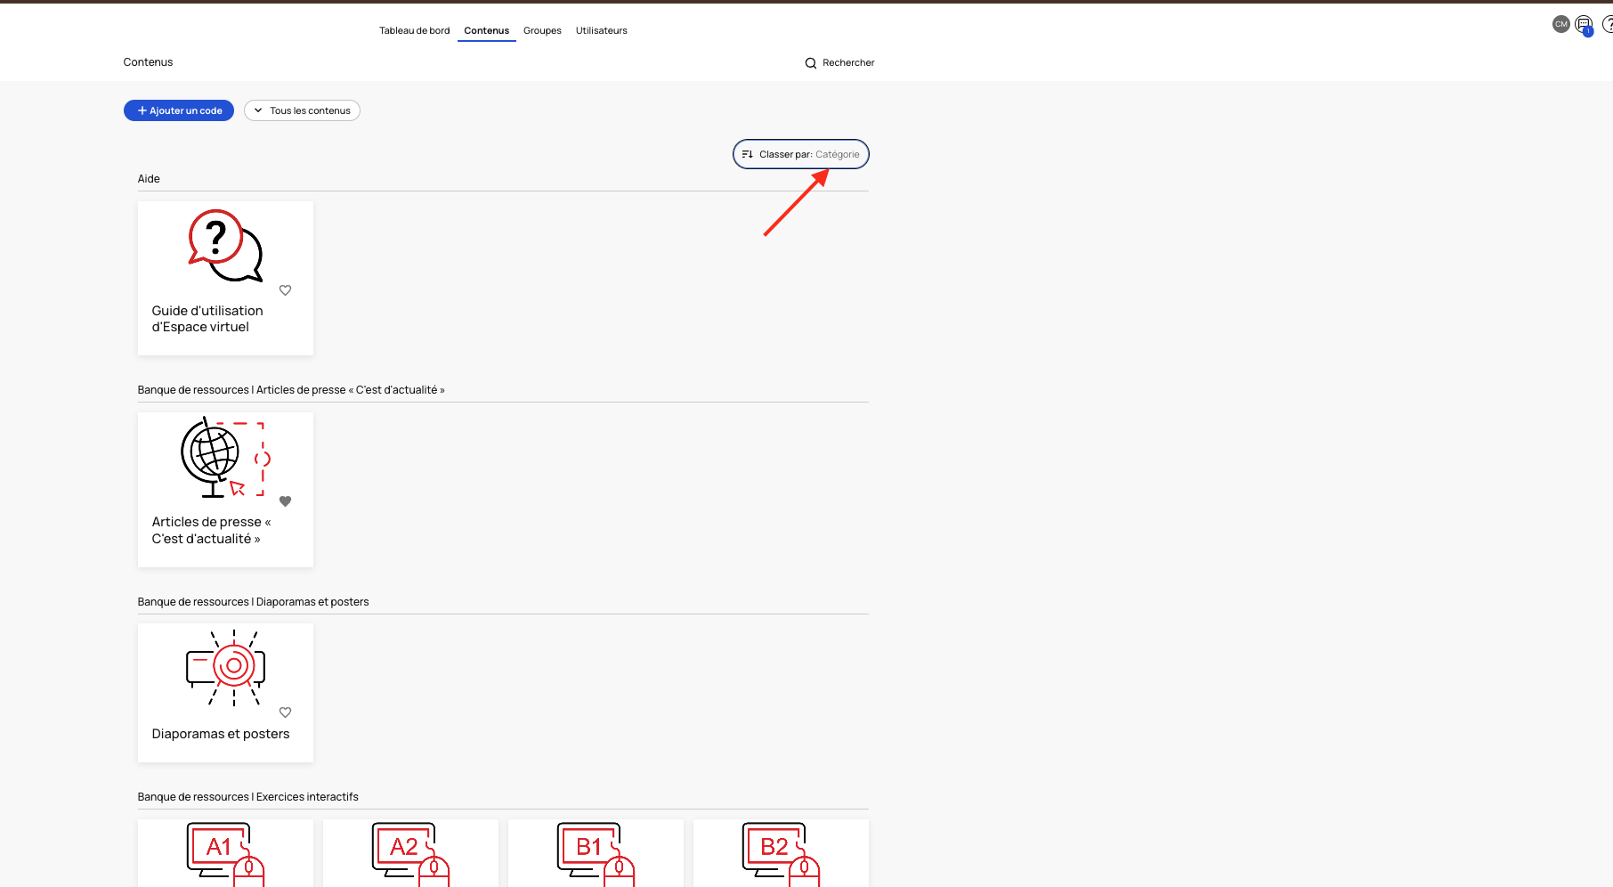The height and width of the screenshot is (887, 1613).
Task: Open the Classer par Catégorie sort dropdown
Action: tap(800, 154)
